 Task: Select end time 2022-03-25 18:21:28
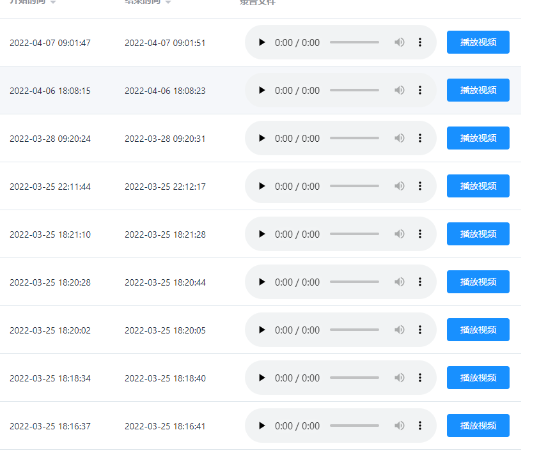tap(165, 234)
